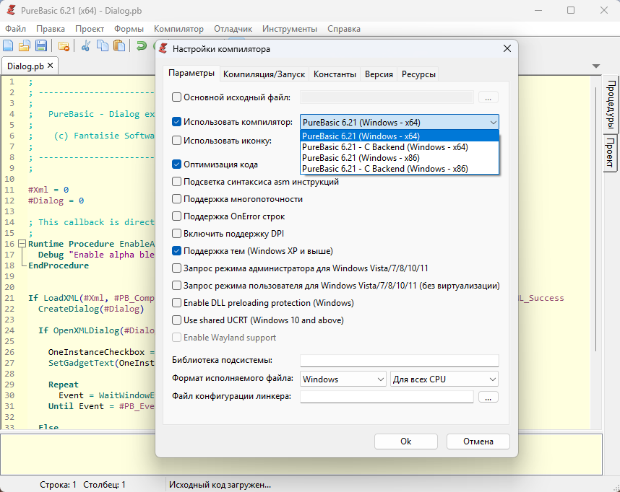Click the New file toolbar icon
620x492 pixels.
click(8, 45)
